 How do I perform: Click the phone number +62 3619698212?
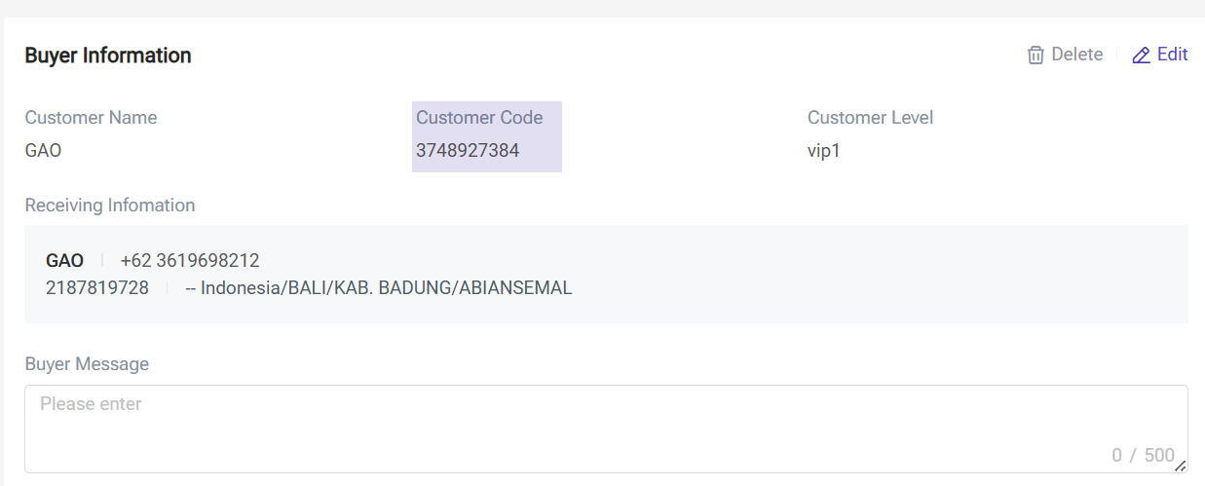[x=190, y=261]
